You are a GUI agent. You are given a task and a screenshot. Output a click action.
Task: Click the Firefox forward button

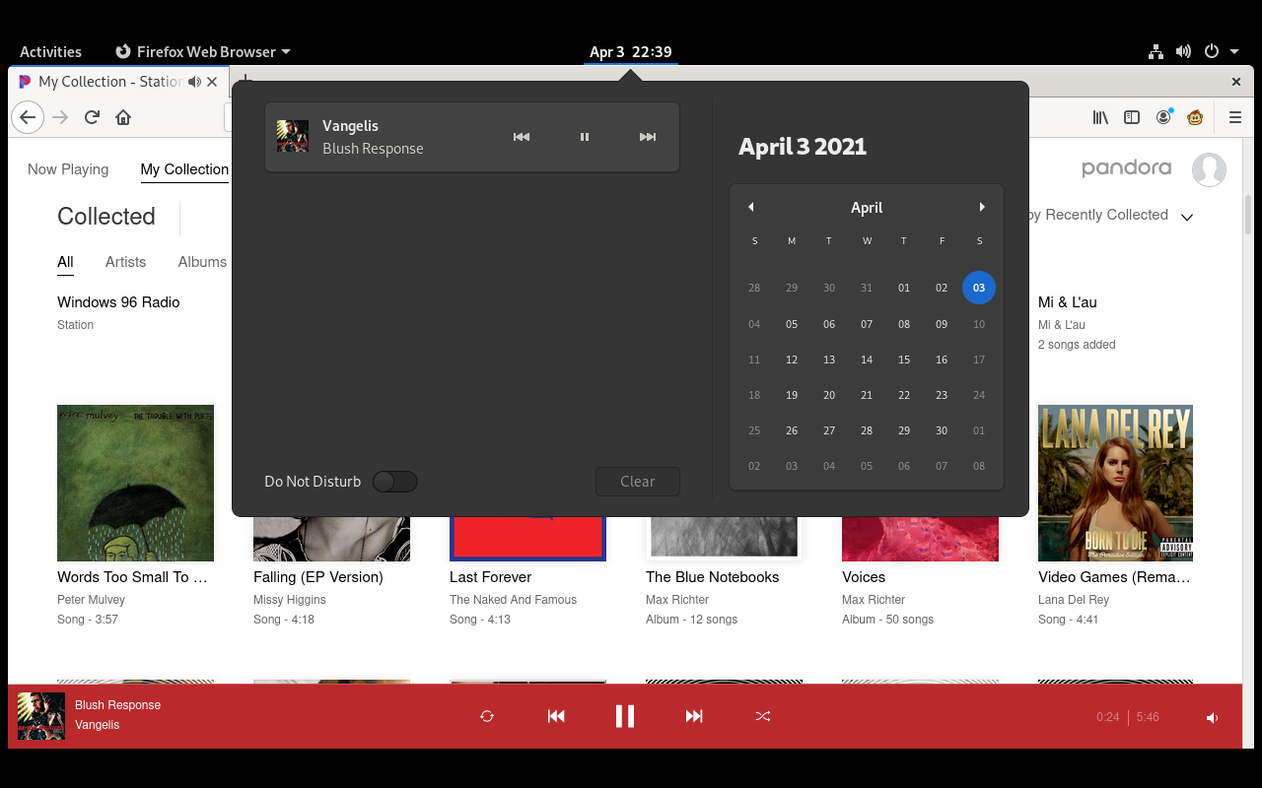click(x=60, y=117)
